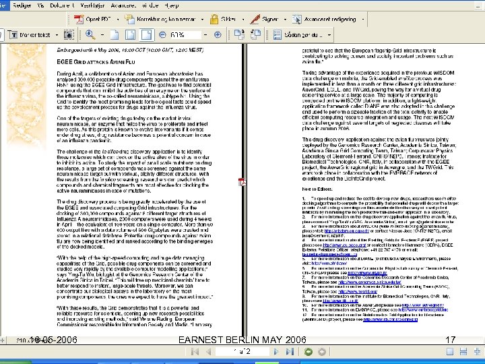
Task: Switch to single page layout
Action: point(450,352)
